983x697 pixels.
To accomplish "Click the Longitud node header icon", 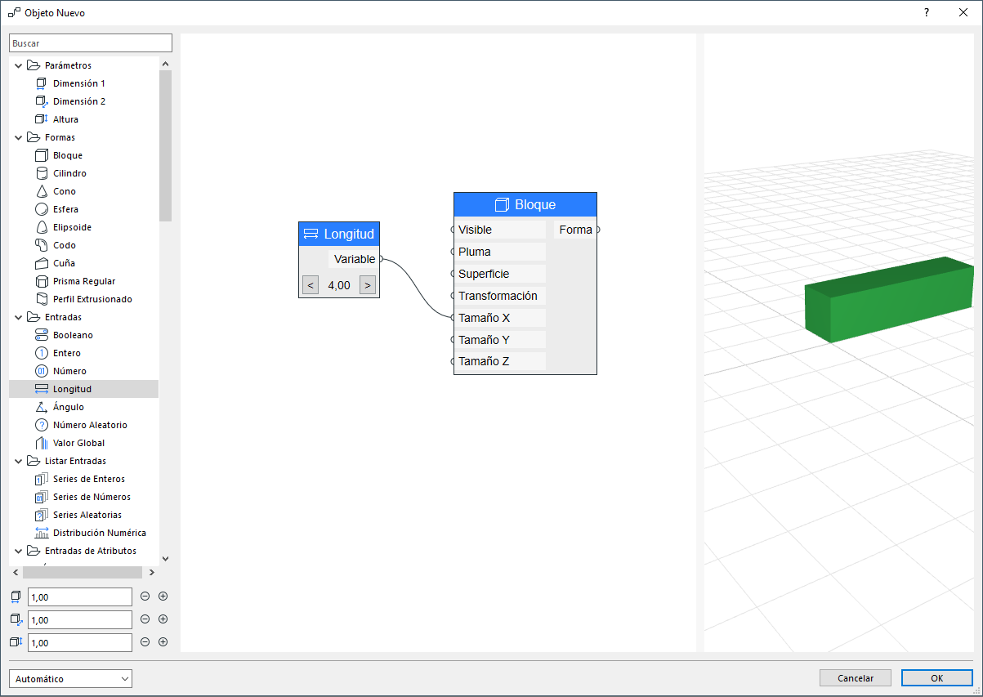I will [x=311, y=234].
